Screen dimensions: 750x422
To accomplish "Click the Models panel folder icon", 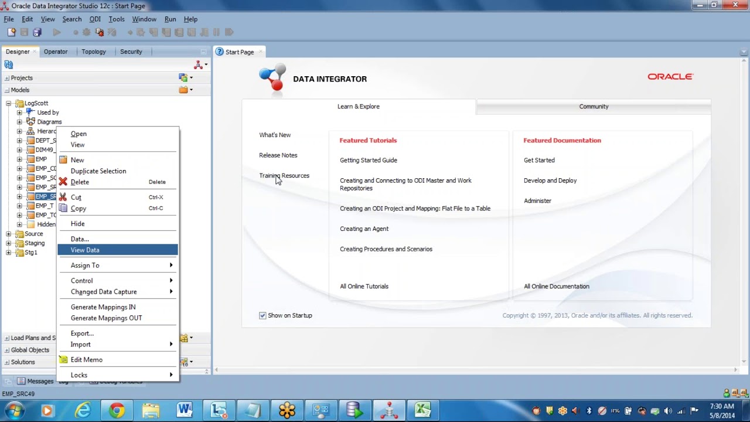I will click(x=185, y=90).
